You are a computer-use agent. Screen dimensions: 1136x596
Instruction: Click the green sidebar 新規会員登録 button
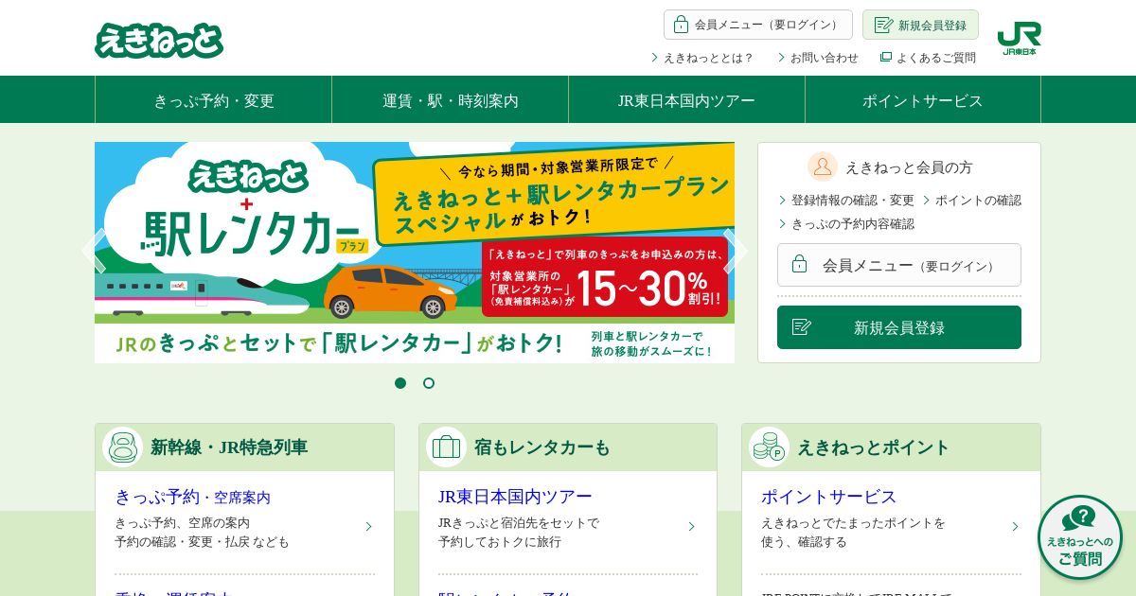[x=899, y=327]
